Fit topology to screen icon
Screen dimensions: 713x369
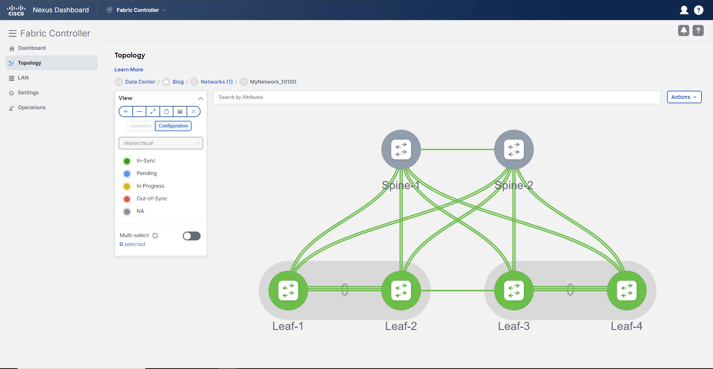(x=153, y=111)
